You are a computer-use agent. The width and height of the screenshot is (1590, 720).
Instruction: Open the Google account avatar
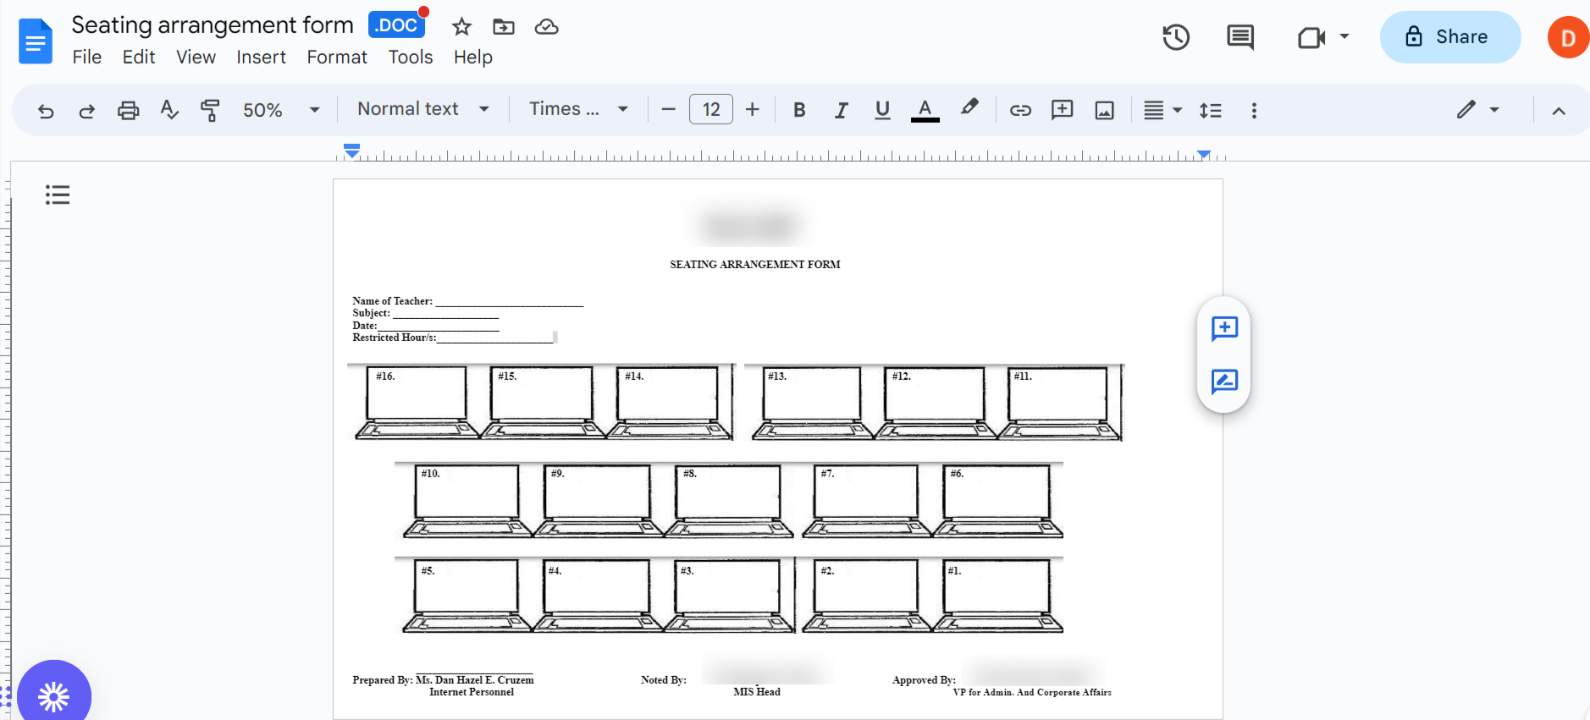1568,37
